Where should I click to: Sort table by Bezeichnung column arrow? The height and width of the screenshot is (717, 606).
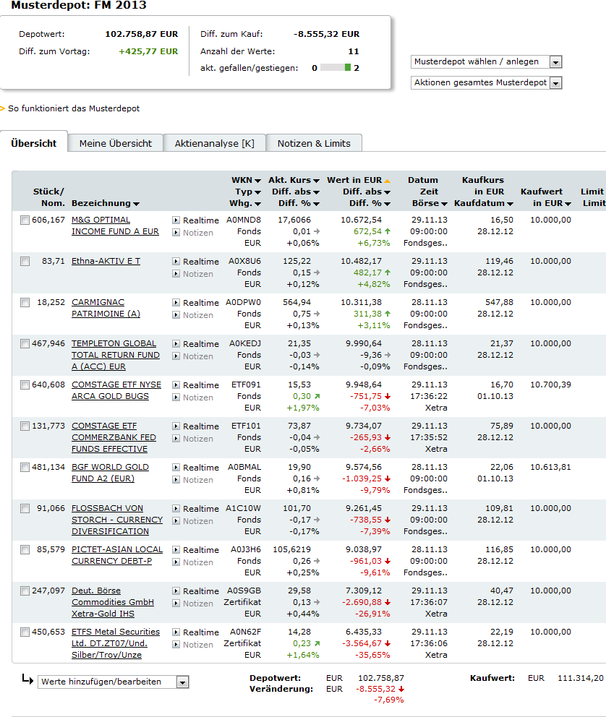click(x=136, y=204)
